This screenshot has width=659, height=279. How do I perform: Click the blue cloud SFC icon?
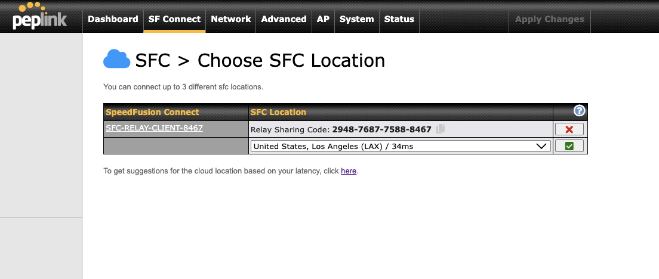(x=116, y=60)
